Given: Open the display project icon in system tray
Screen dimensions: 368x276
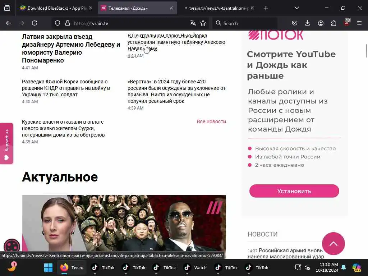Looking at the screenshot, I should 298,267.
